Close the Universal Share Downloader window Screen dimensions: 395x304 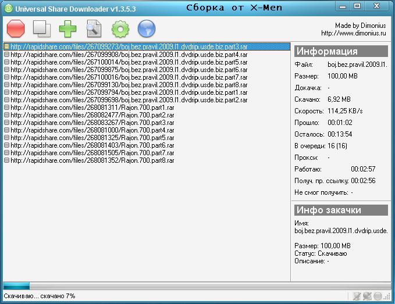pyautogui.click(x=376, y=6)
